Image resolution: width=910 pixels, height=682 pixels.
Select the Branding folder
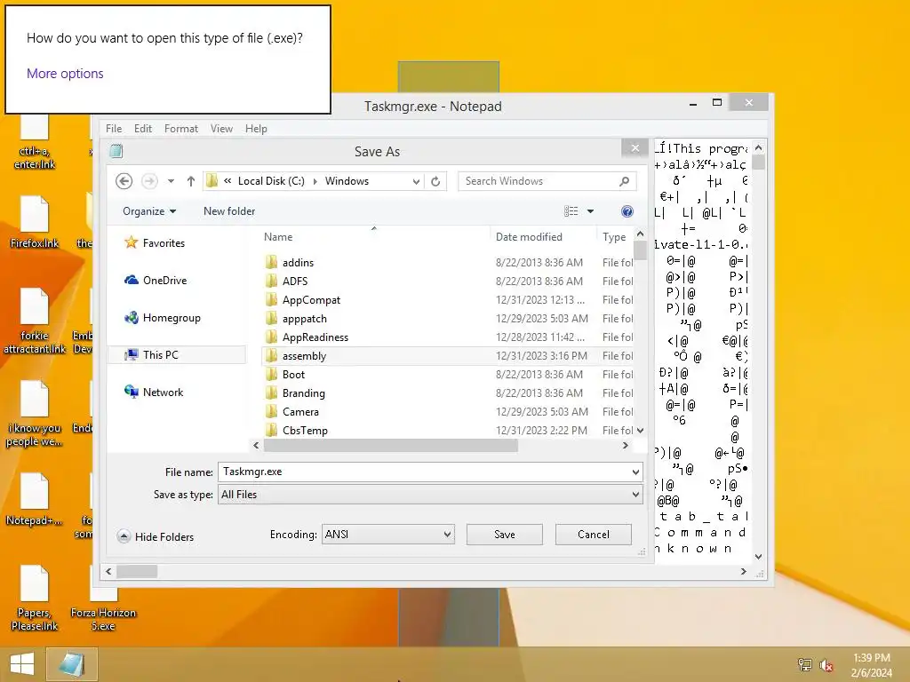pos(447,393)
